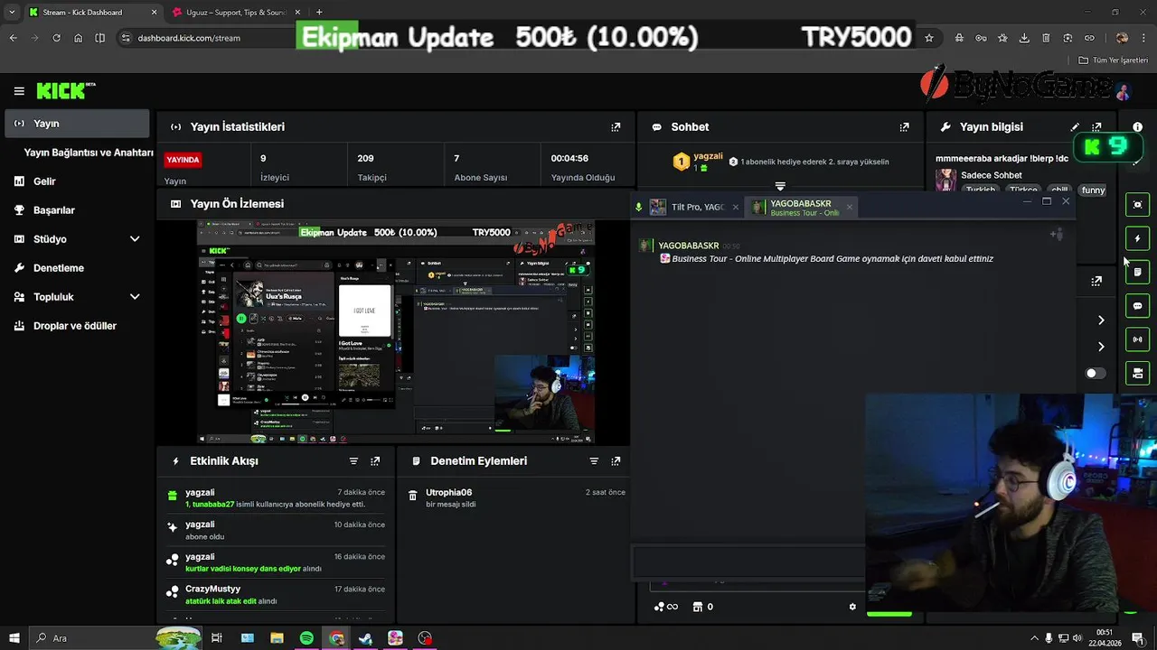1157x650 pixels.
Task: Click the screen capture button in right sidebar
Action: 1137,205
